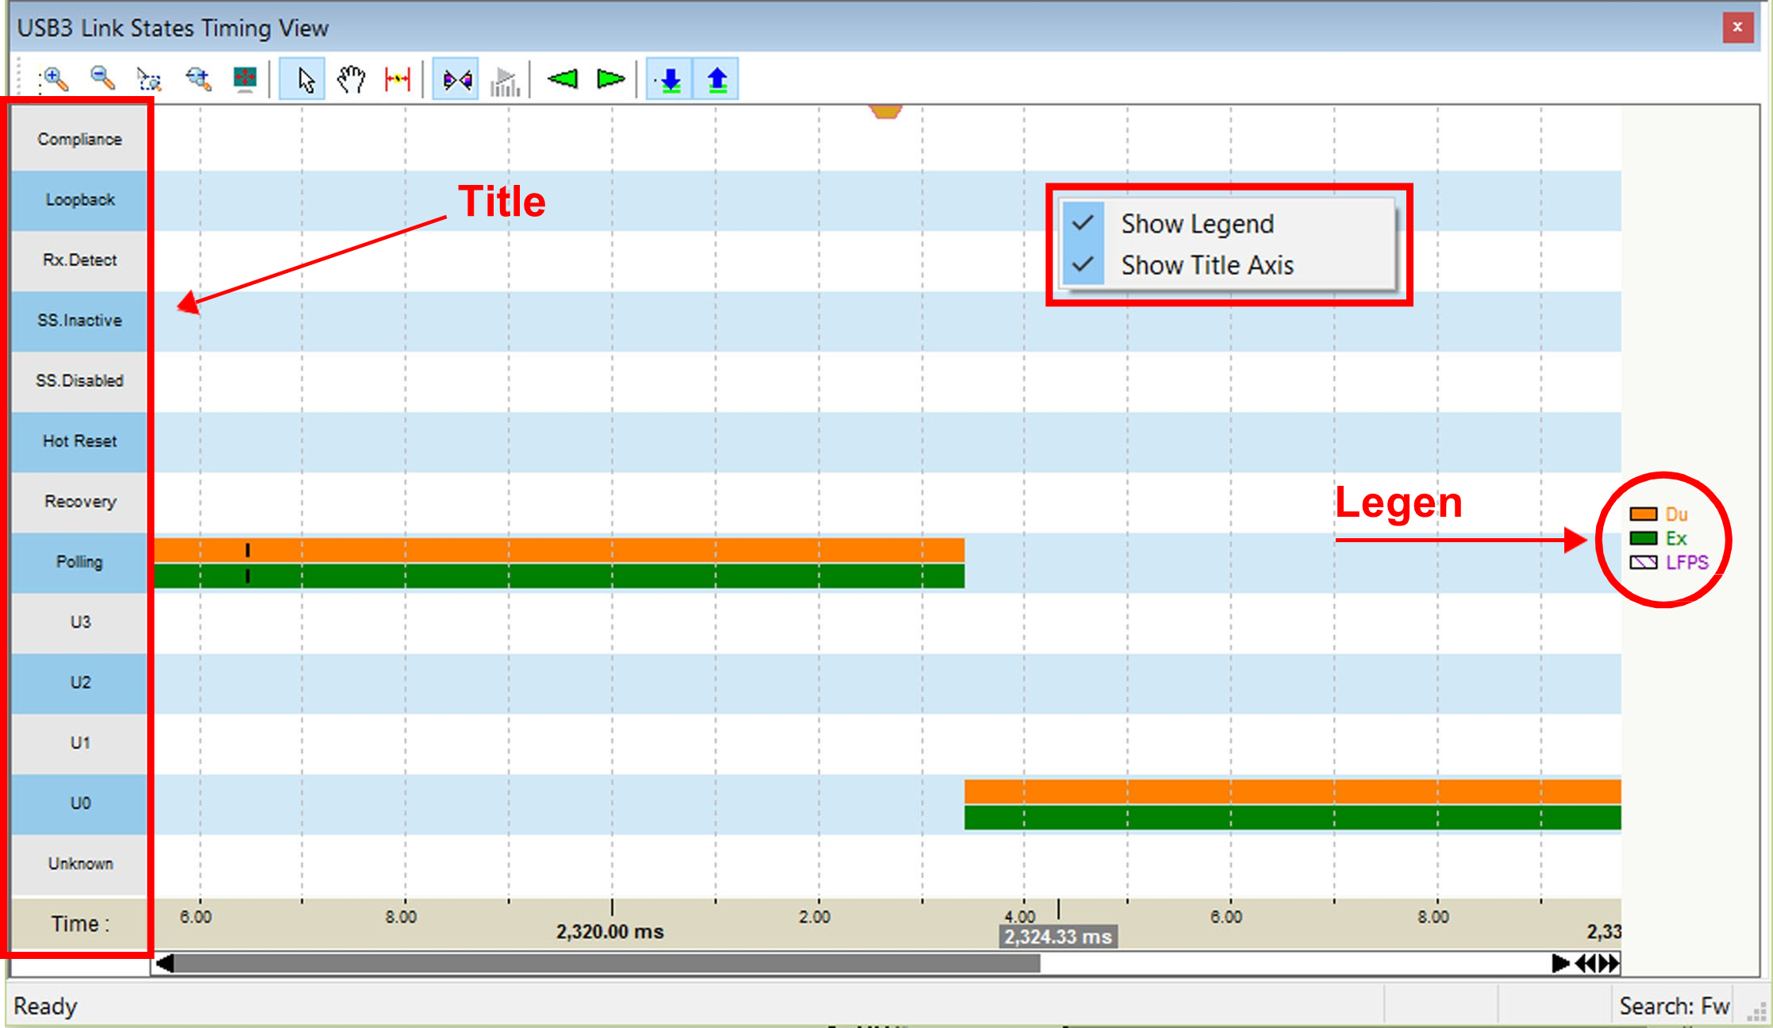Click the horizontal scrollbar thumb
This screenshot has width=1773, height=1028.
607,964
